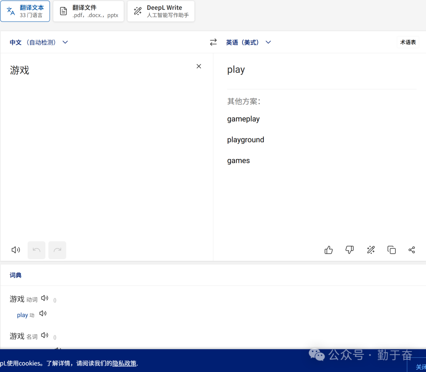Play audio of the source text
The width and height of the screenshot is (426, 372).
pos(16,250)
